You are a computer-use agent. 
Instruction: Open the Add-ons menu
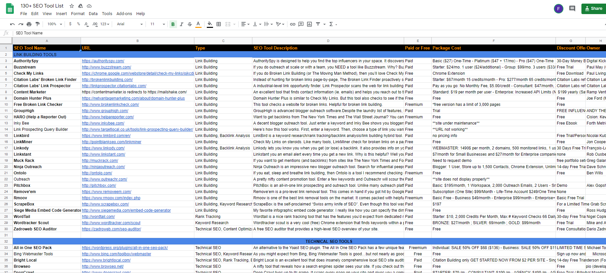(124, 14)
